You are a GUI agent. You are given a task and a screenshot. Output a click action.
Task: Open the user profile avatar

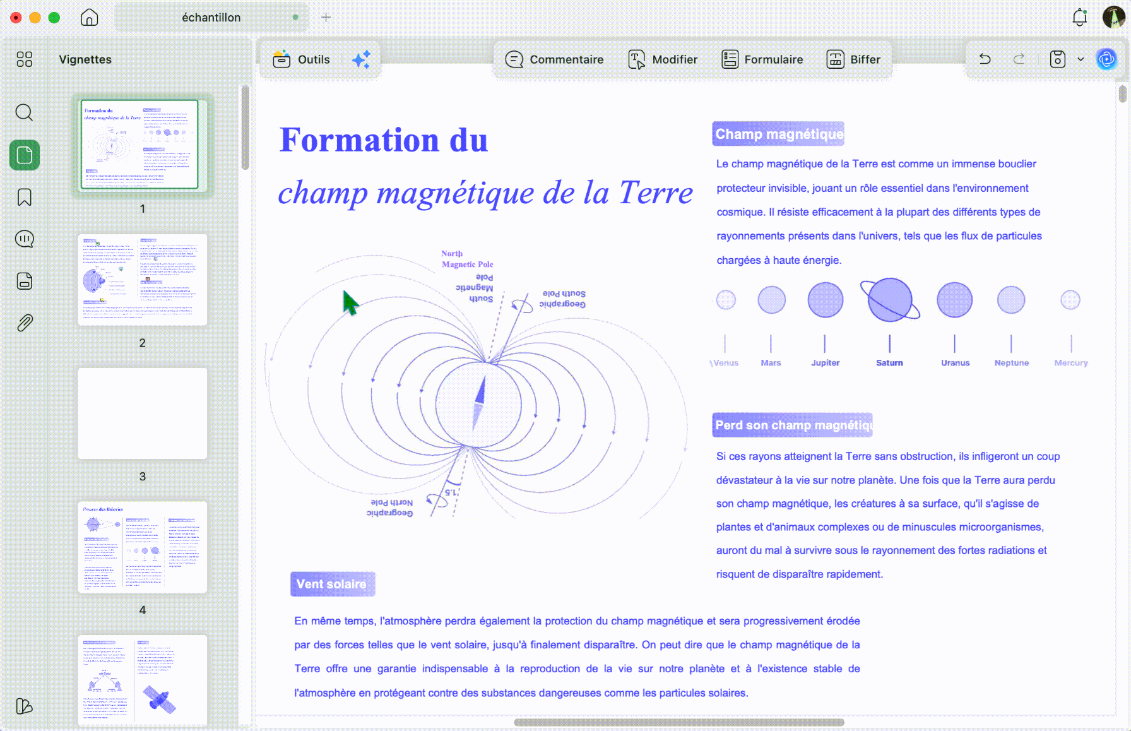click(x=1114, y=18)
